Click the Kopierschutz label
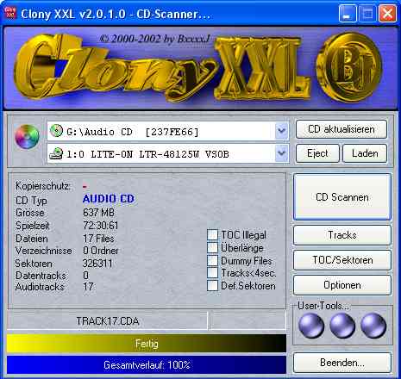This screenshot has height=379, width=401. (x=42, y=186)
